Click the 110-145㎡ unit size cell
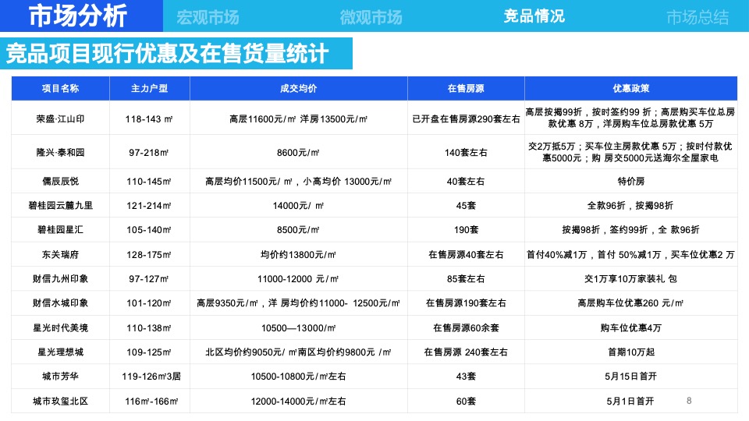Screen dimensions: 749x421 pyautogui.click(x=148, y=182)
